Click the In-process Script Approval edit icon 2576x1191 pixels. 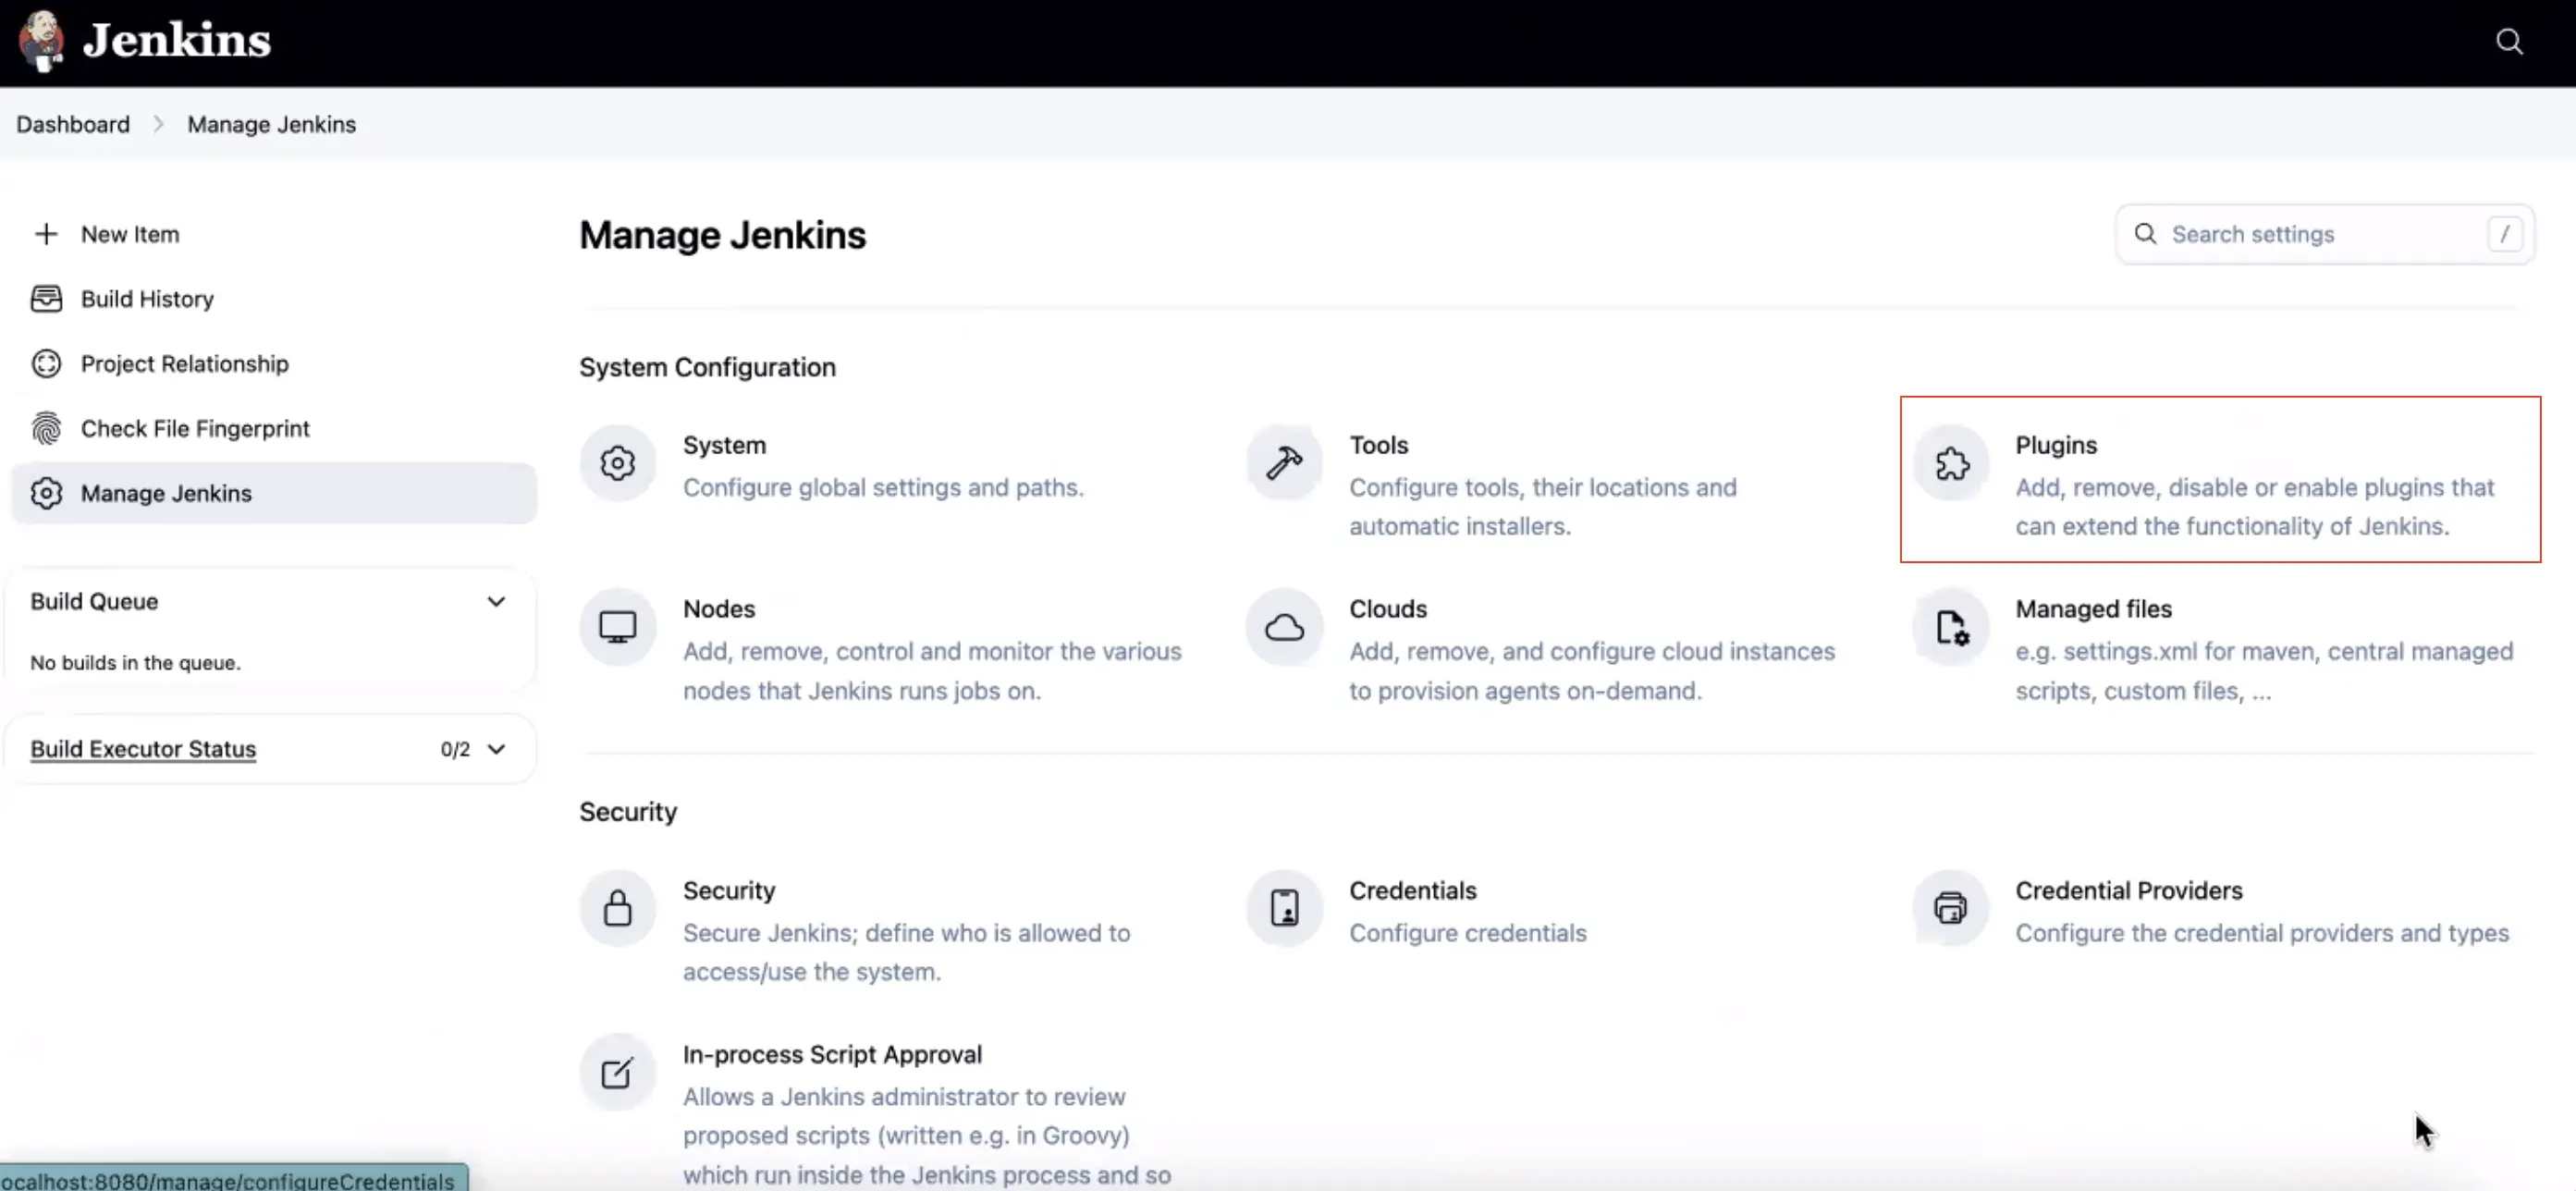(x=618, y=1072)
